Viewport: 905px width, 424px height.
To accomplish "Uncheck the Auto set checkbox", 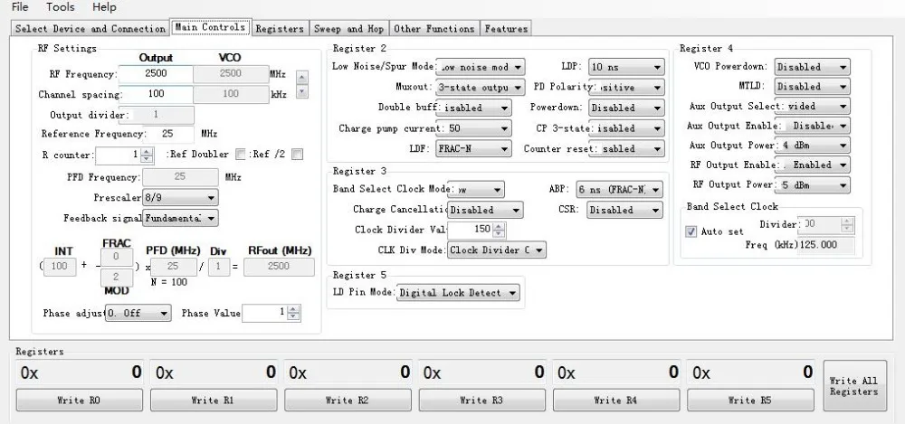I will (691, 231).
